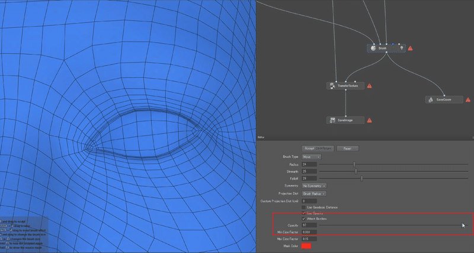Click the lightbulb icon on Brush node
Viewport: 474px width, 253px height.
coord(402,48)
